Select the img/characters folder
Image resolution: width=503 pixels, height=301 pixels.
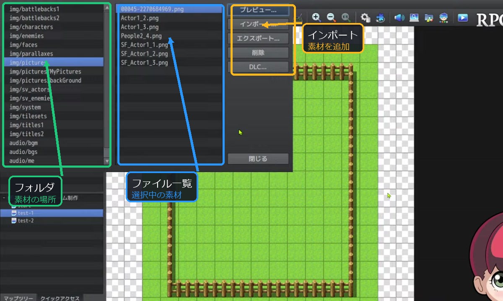[53, 27]
